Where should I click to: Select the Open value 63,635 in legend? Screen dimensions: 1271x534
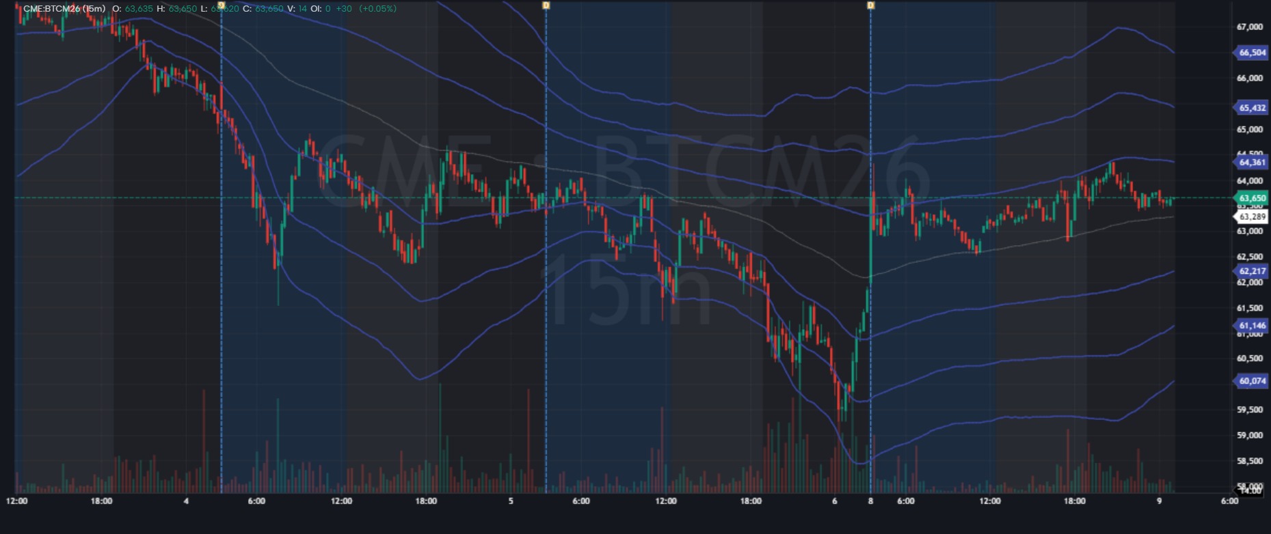[x=139, y=9]
